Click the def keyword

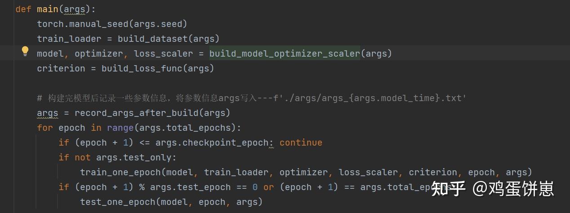click(23, 9)
